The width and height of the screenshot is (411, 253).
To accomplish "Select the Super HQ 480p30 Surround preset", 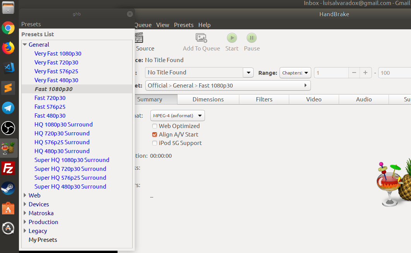I will (x=70, y=187).
